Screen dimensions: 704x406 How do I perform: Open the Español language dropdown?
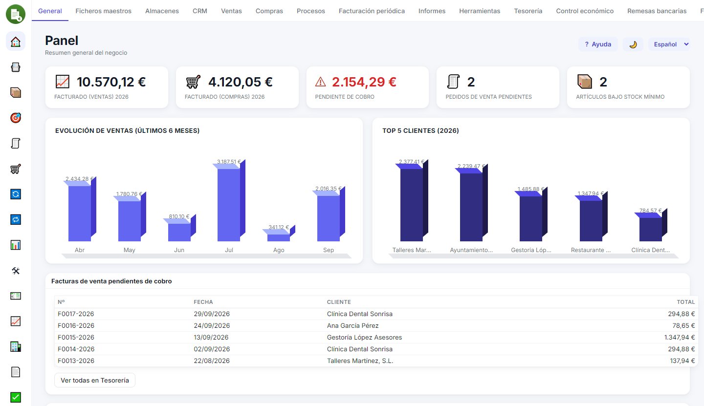pyautogui.click(x=669, y=44)
